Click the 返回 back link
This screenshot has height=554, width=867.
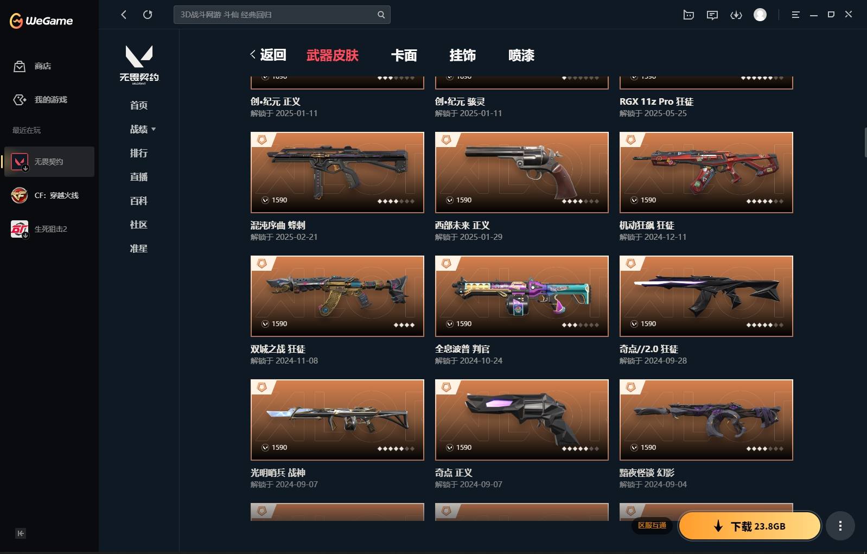(268, 55)
